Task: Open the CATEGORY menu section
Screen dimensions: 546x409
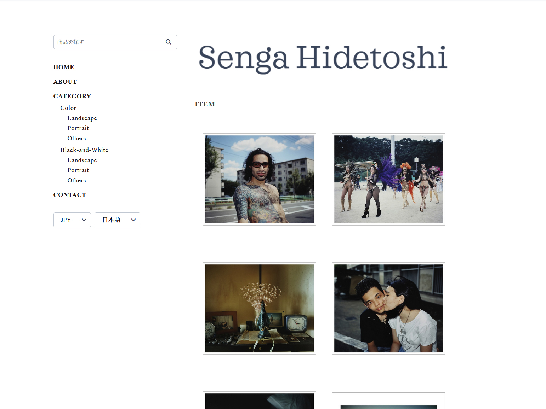Action: [x=72, y=96]
